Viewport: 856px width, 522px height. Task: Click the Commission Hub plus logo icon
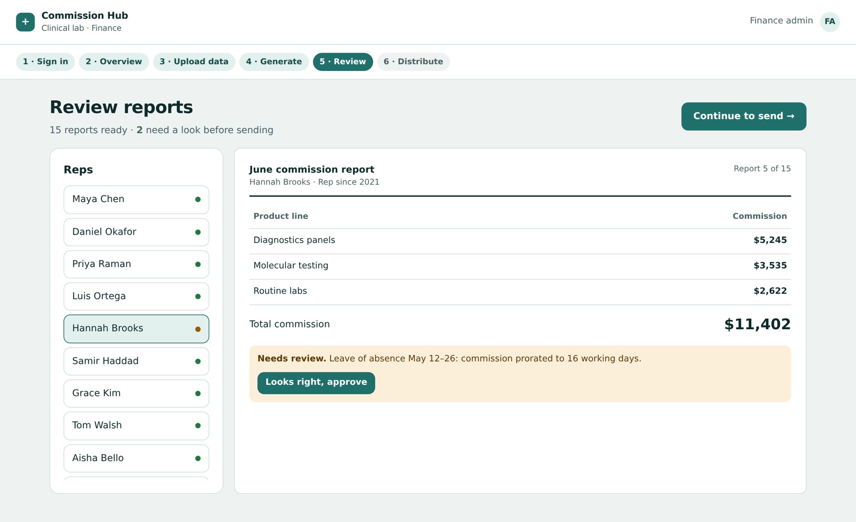[25, 22]
